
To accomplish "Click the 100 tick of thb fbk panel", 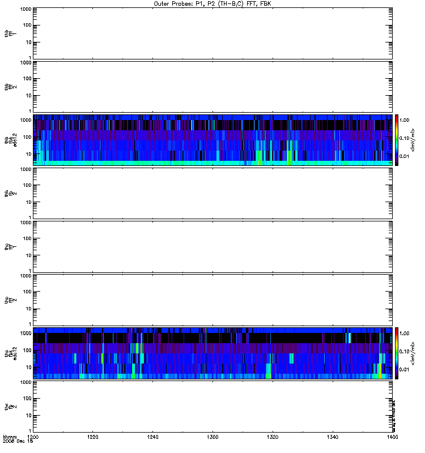I will click(27, 137).
